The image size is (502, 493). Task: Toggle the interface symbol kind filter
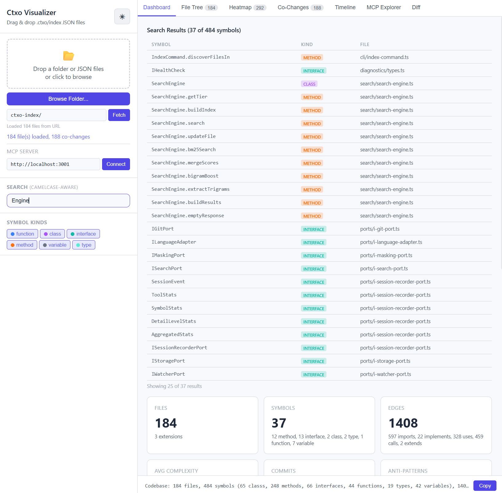pyautogui.click(x=83, y=234)
